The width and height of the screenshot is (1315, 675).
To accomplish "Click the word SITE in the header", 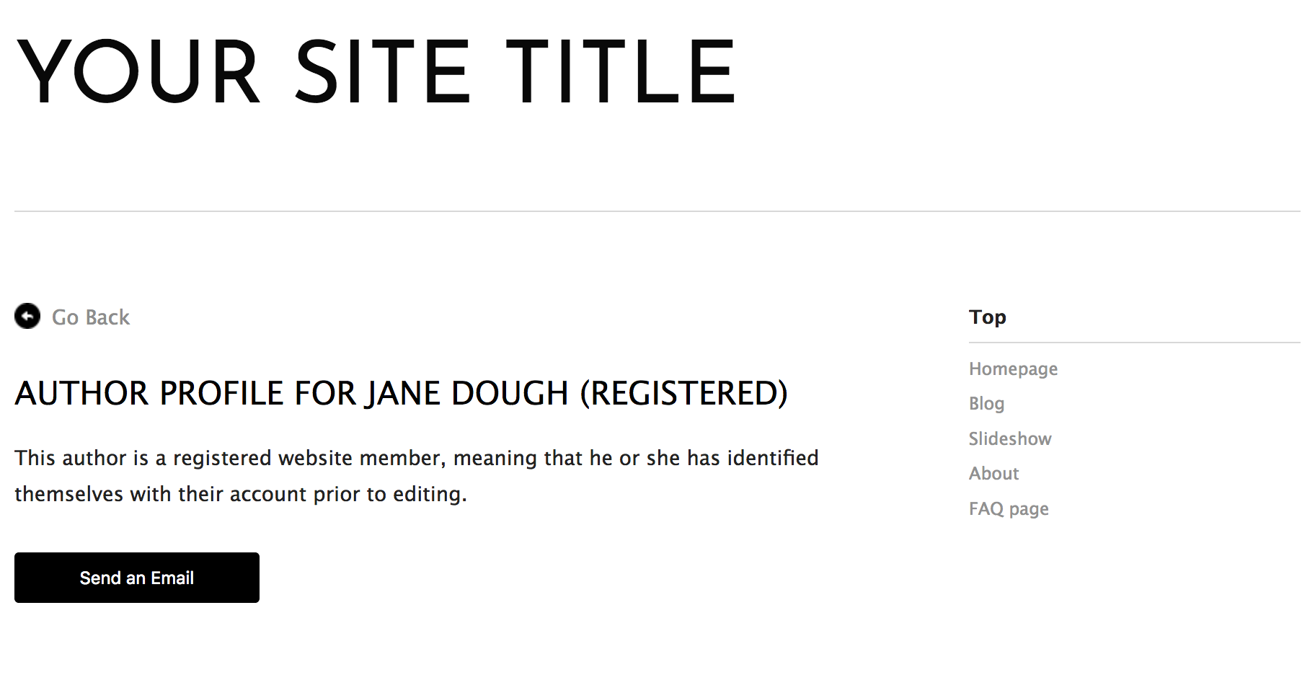I will pos(382,72).
